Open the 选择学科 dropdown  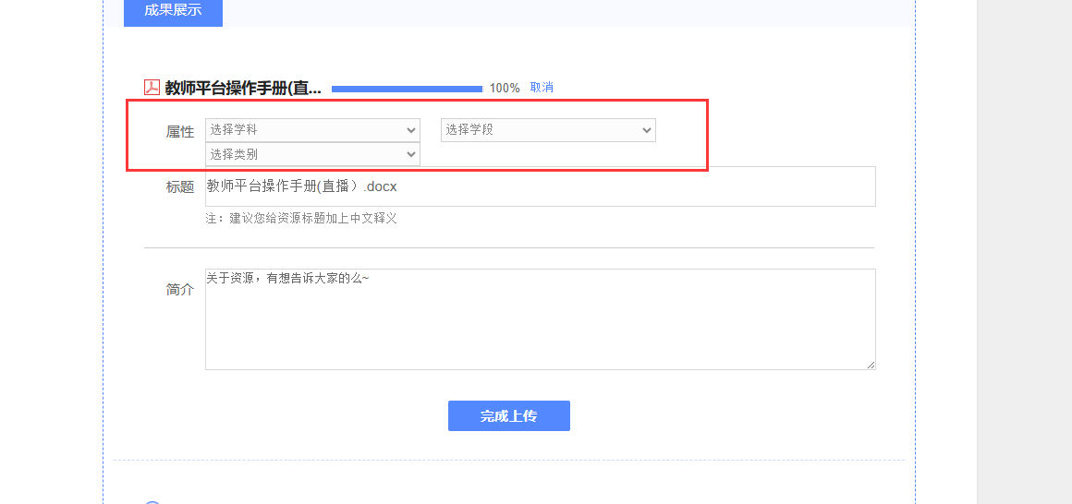coord(312,130)
